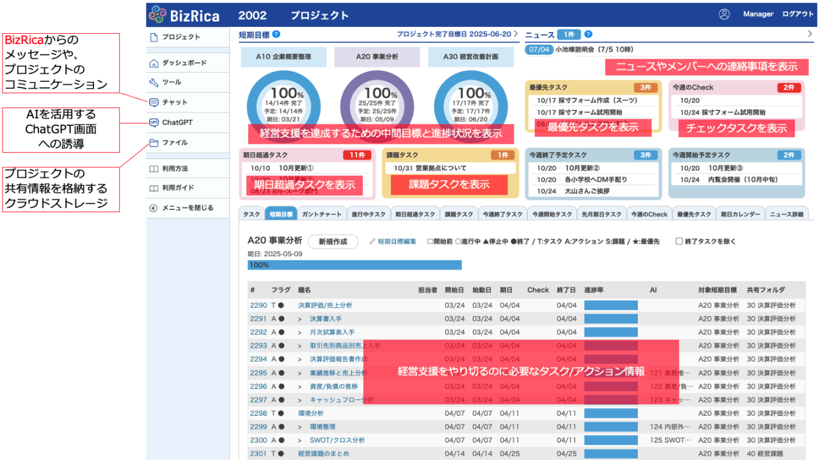Viewport: 819px width, 465px height.
Task: Click the ログアウト link in header
Action: coord(798,14)
